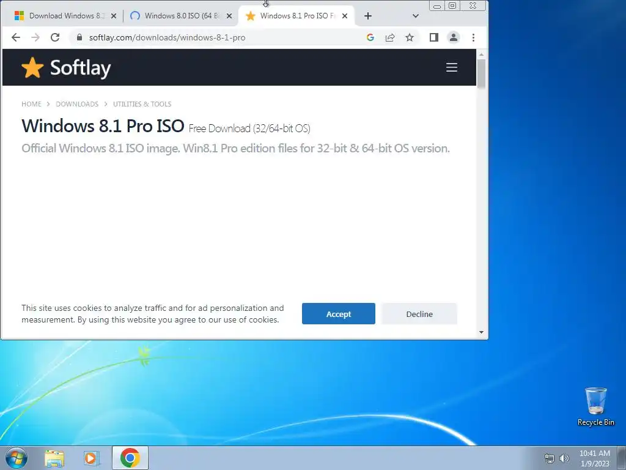The width and height of the screenshot is (626, 470).
Task: Share this page using share icon
Action: (x=390, y=37)
